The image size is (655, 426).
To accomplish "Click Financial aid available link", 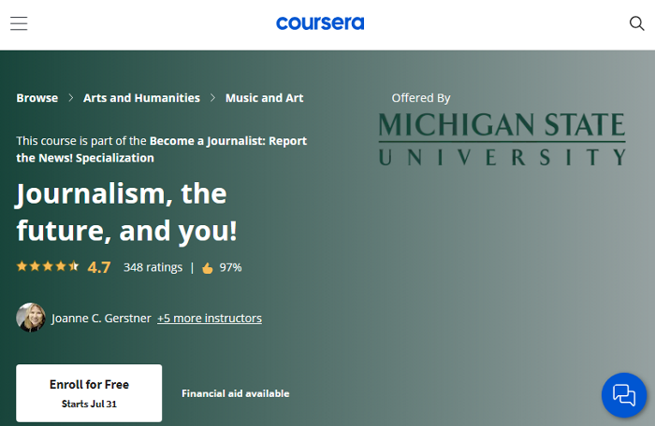I will 235,393.
